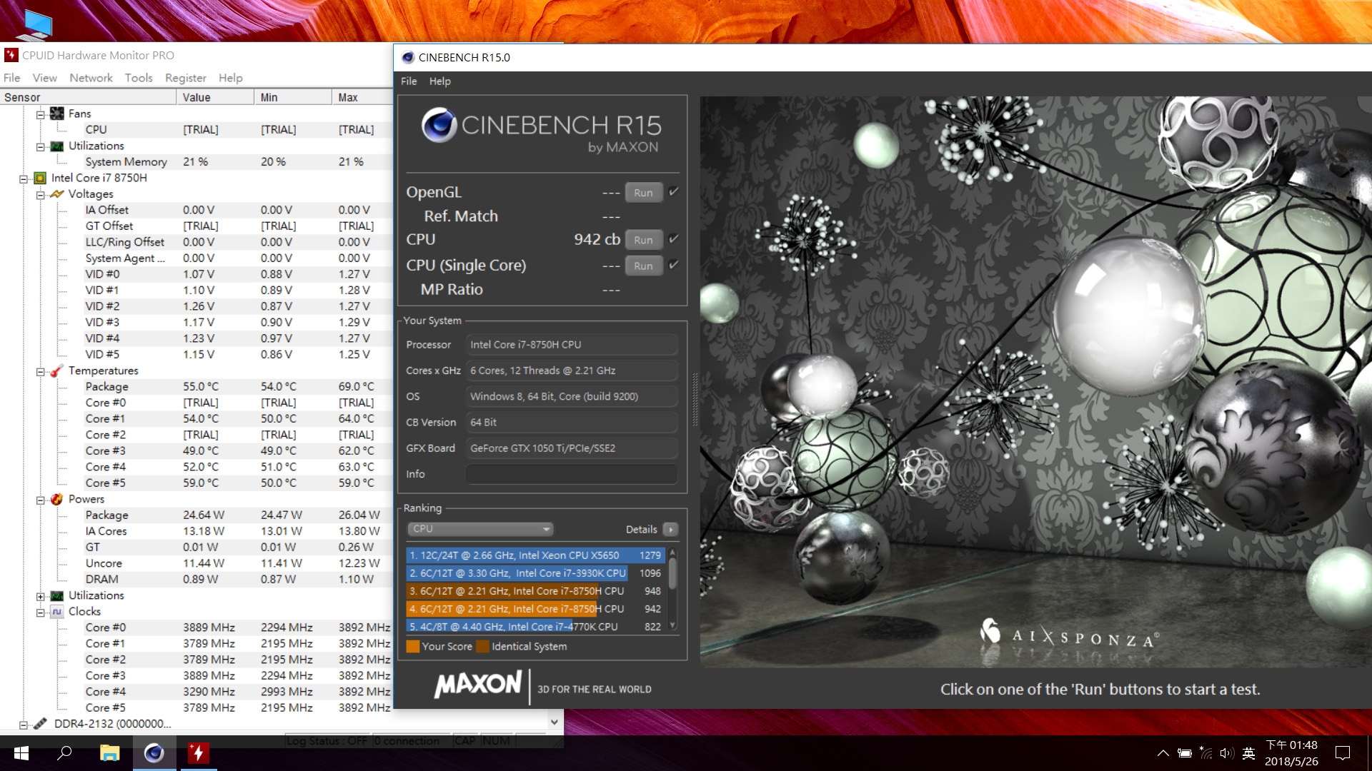
Task: Open the Action Center notification icon
Action: coord(1343,753)
